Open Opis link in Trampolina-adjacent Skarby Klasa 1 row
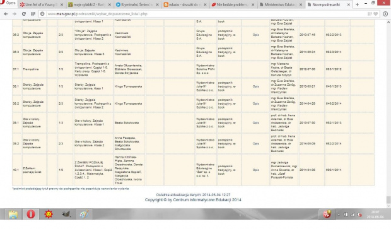Viewport: 391px width, 229px height. click(x=255, y=86)
